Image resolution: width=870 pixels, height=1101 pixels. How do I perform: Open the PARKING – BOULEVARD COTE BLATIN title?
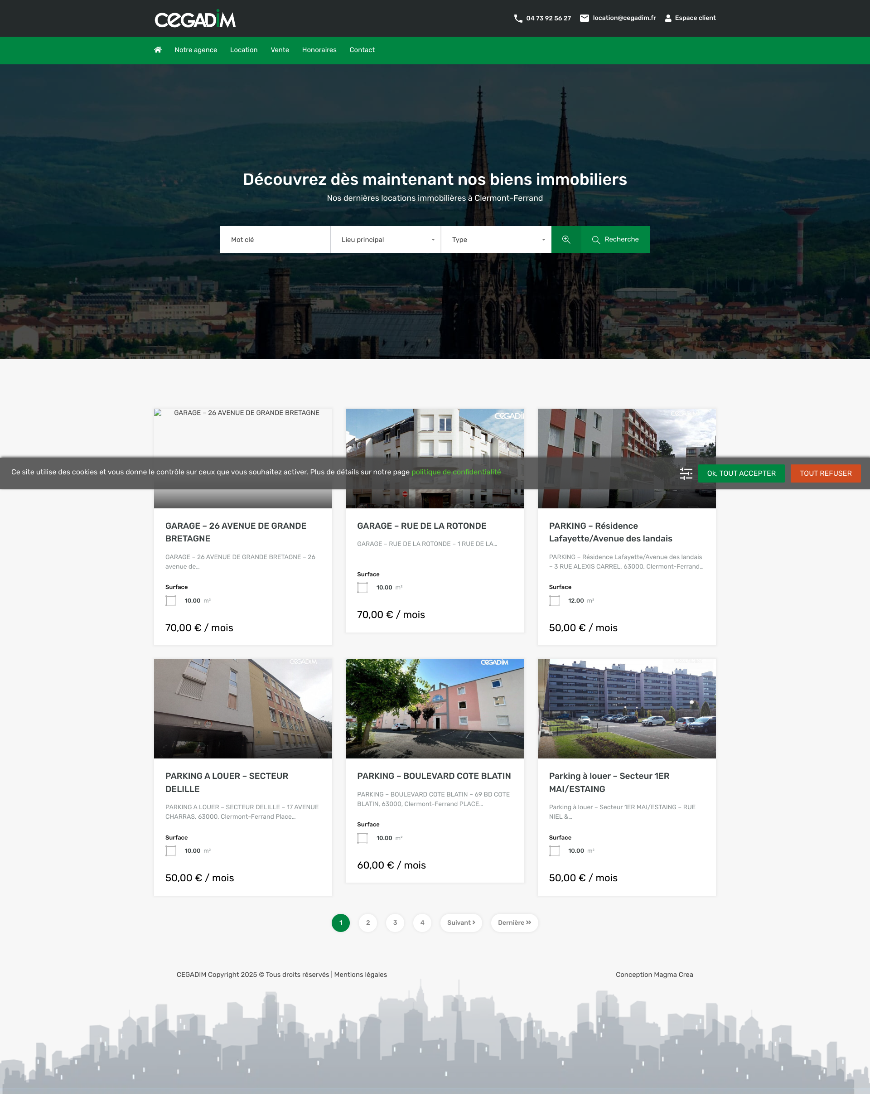tap(434, 776)
